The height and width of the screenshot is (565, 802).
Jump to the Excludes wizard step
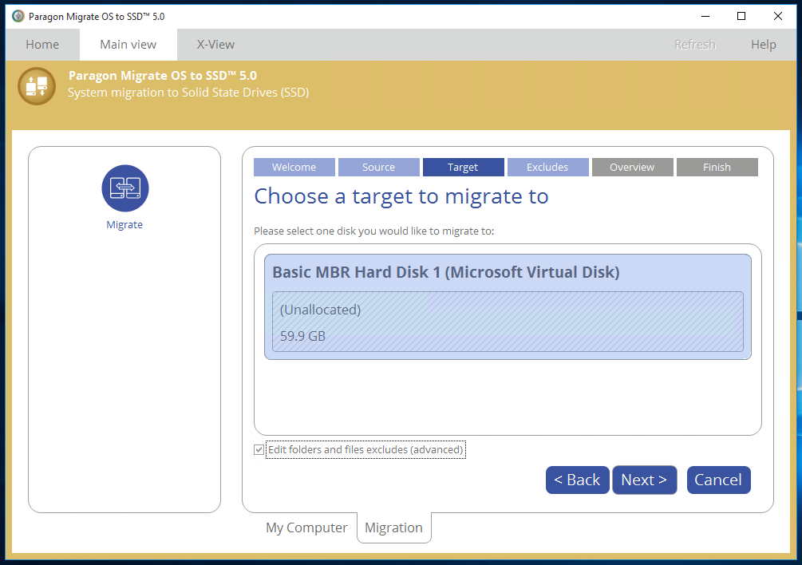[x=547, y=168]
